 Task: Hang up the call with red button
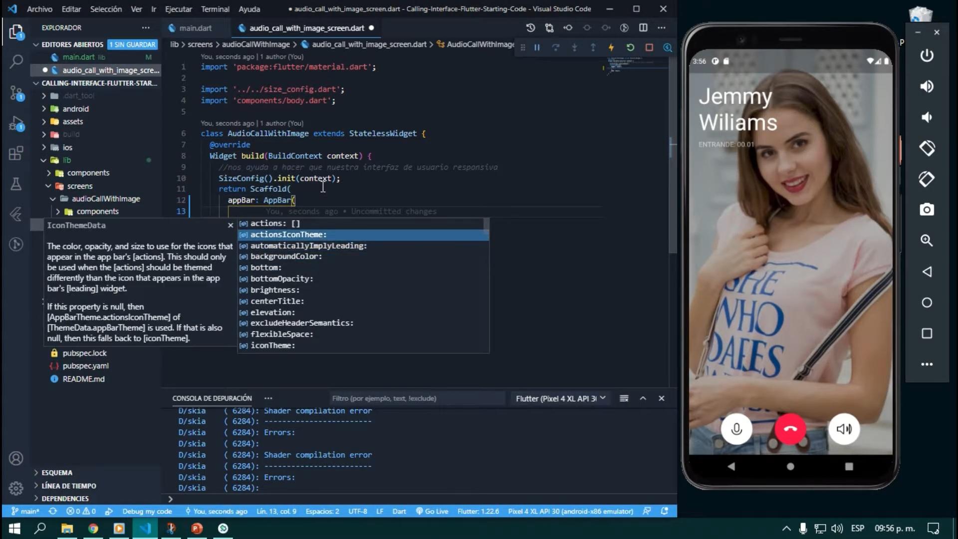pos(790,429)
